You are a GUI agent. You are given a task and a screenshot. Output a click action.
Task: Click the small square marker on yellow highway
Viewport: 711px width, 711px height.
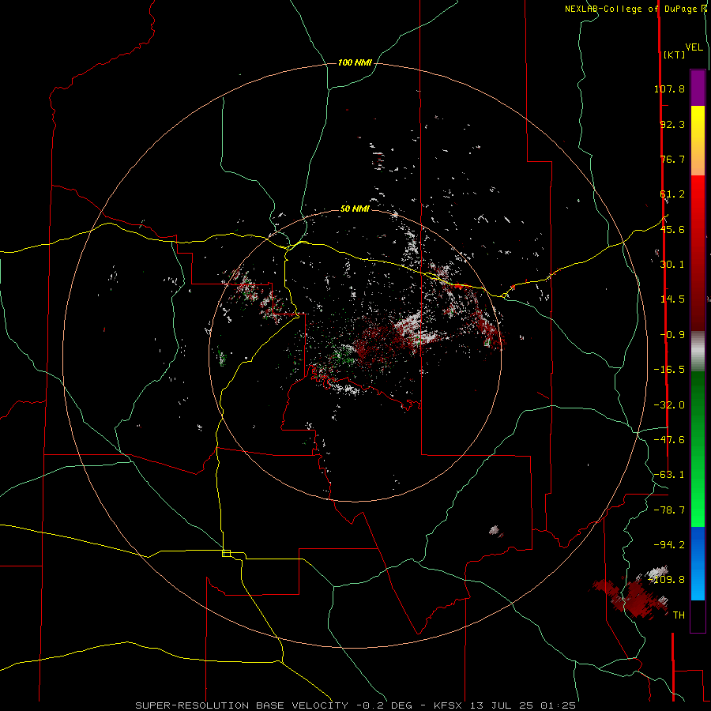pyautogui.click(x=226, y=553)
